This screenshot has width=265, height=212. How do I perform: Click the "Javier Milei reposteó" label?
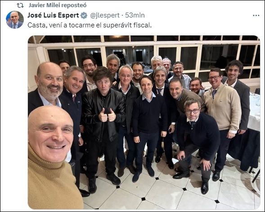[x=58, y=5]
